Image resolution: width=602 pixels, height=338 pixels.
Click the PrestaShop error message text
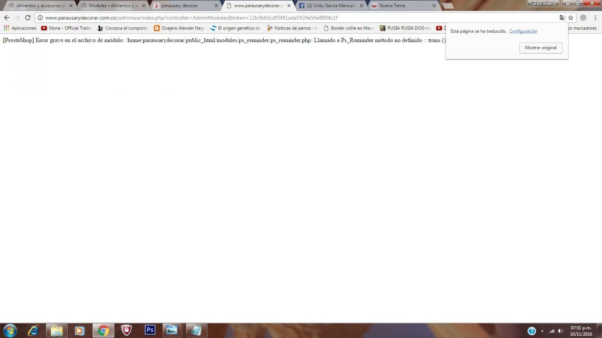tap(224, 40)
